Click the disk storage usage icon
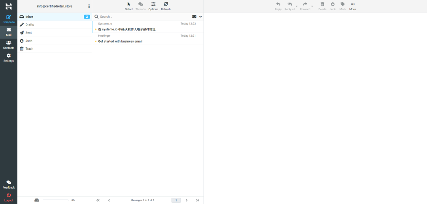 37,200
